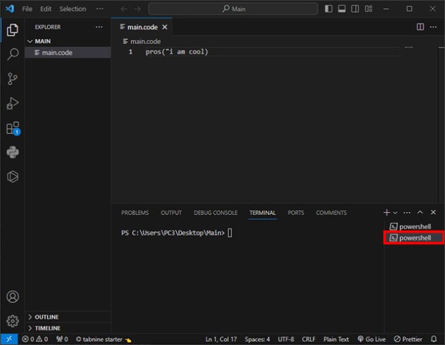Screen dimensions: 445x345
Task: Split the editor to the right
Action: coord(420,26)
